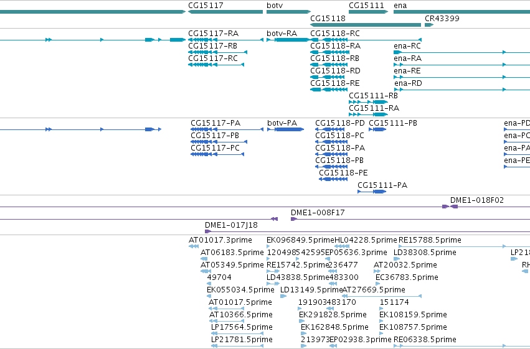This screenshot has width=530, height=349.
Task: Select transcript CG15118-RE
Action: (x=335, y=83)
